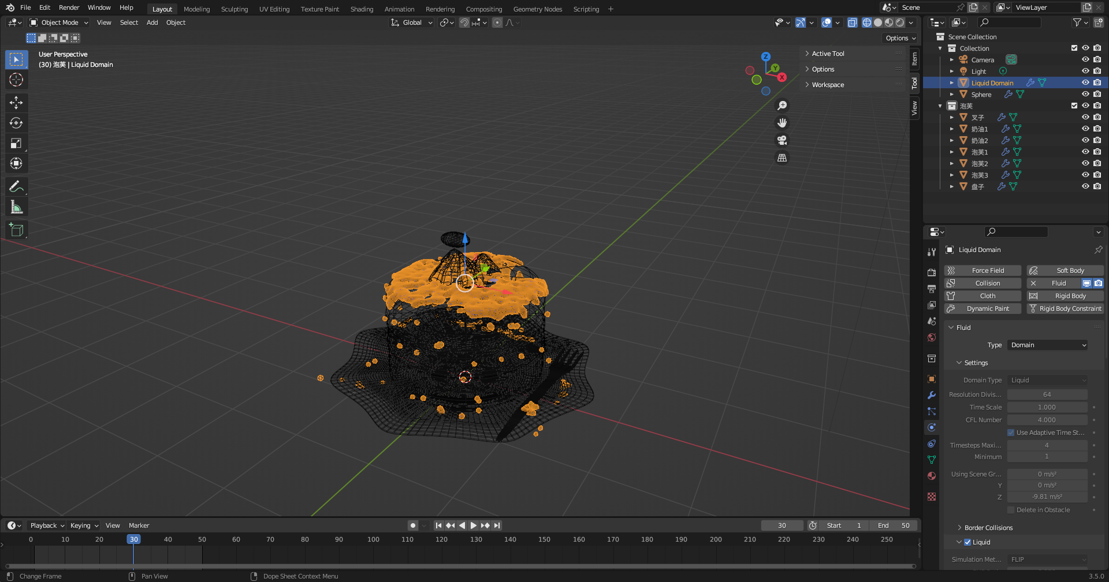Click the viewport zoom magnifier icon
Image resolution: width=1109 pixels, height=582 pixels.
point(782,106)
